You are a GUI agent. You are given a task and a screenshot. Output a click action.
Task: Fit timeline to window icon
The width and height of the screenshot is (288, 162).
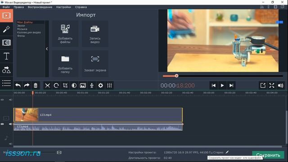(x=59, y=153)
